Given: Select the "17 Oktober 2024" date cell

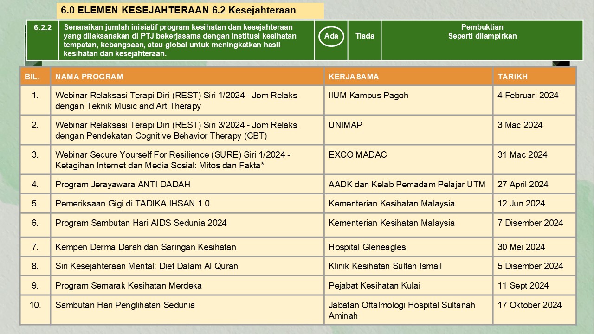Looking at the screenshot, I should (529, 305).
